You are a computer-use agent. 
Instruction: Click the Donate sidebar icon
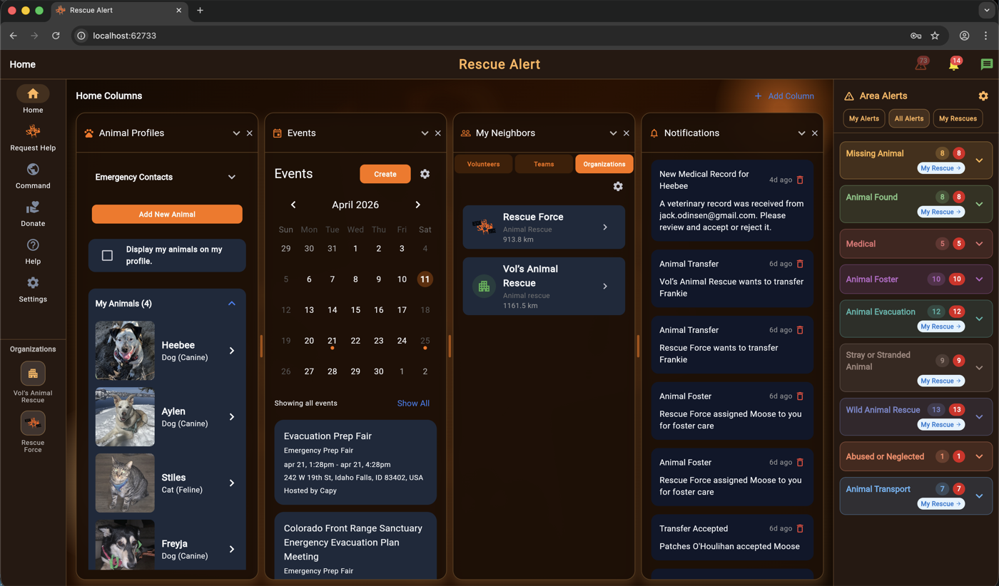click(33, 208)
